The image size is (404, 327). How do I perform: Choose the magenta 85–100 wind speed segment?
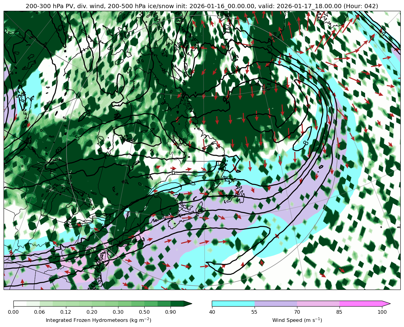click(x=361, y=303)
